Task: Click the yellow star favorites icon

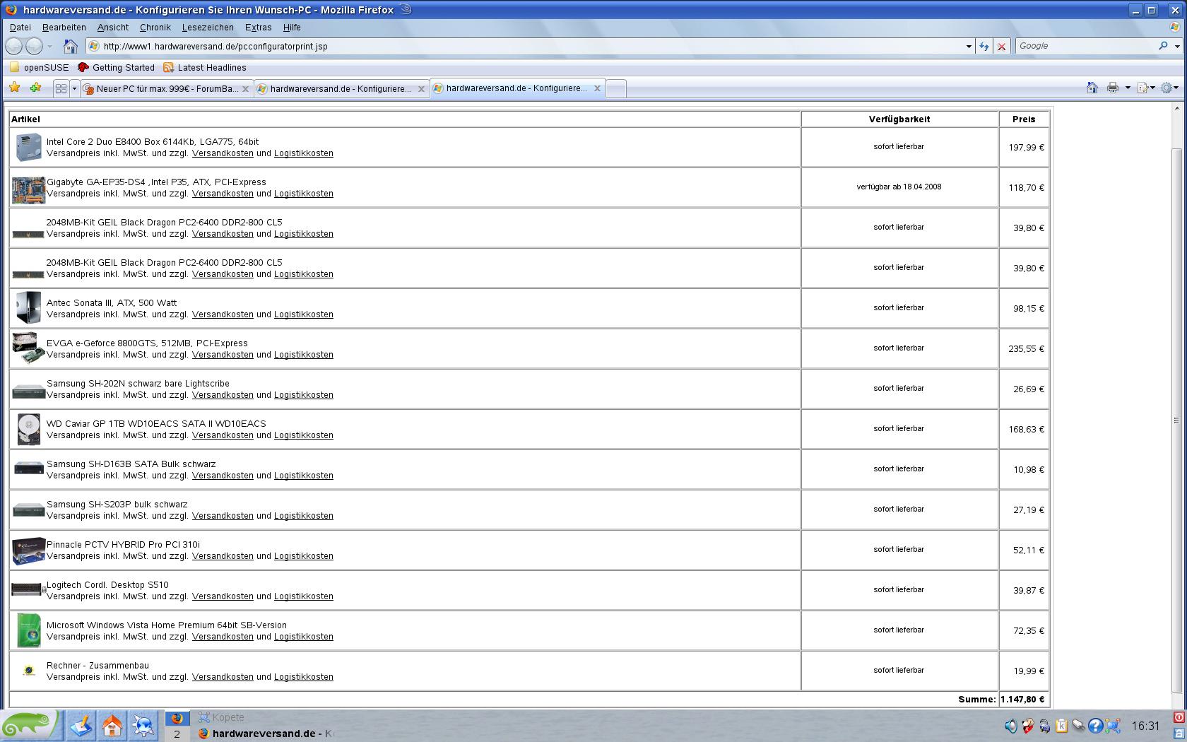Action: coord(14,88)
